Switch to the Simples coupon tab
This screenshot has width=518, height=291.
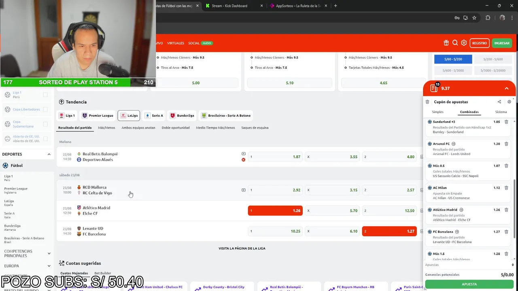pyautogui.click(x=437, y=112)
